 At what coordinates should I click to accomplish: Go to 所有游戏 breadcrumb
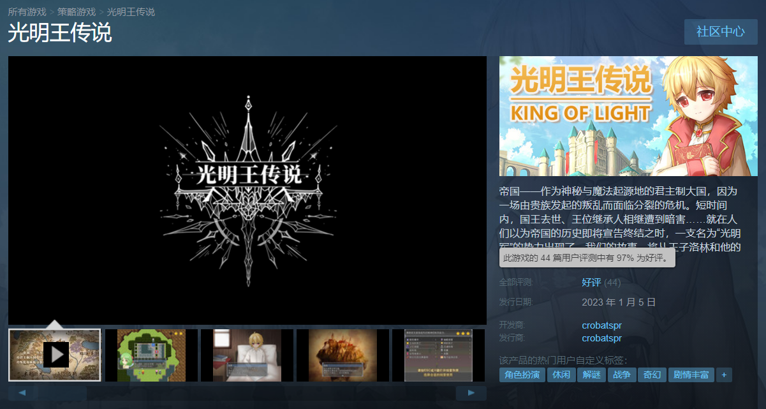click(27, 12)
